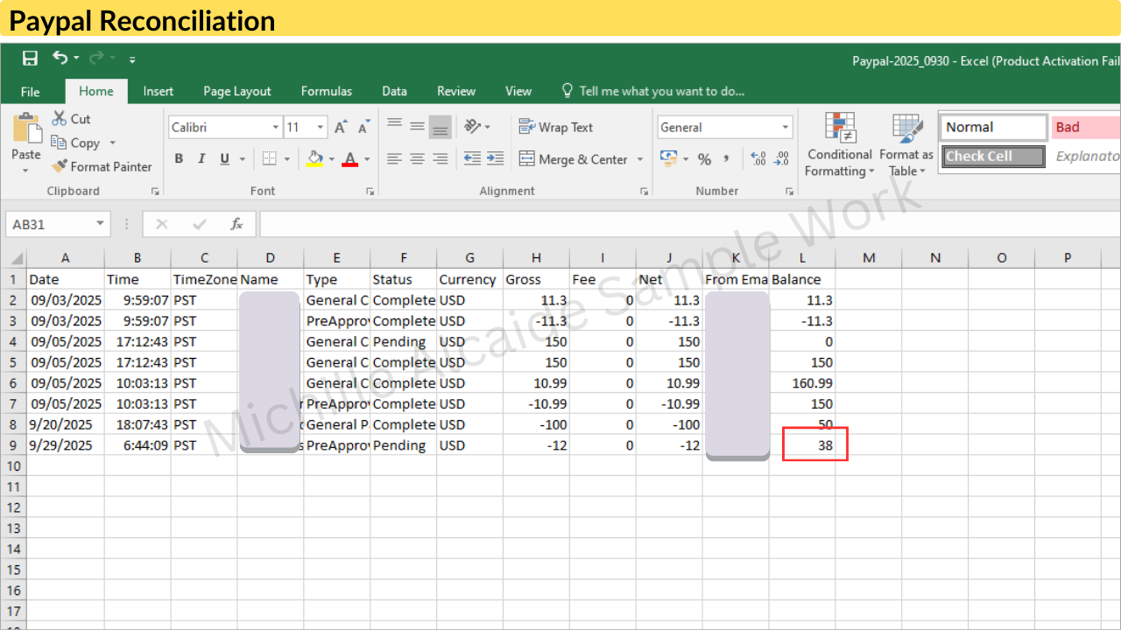The width and height of the screenshot is (1121, 630).
Task: Decrease the font size
Action: (363, 128)
